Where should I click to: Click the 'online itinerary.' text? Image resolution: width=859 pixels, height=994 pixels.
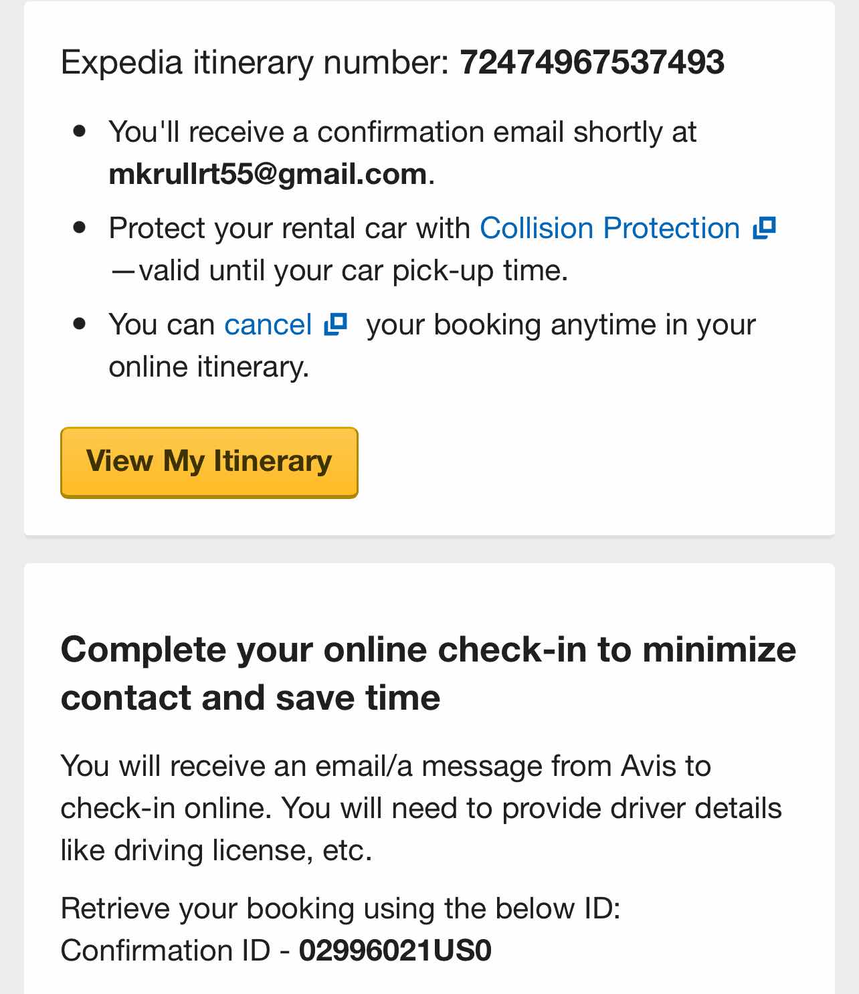tap(209, 367)
